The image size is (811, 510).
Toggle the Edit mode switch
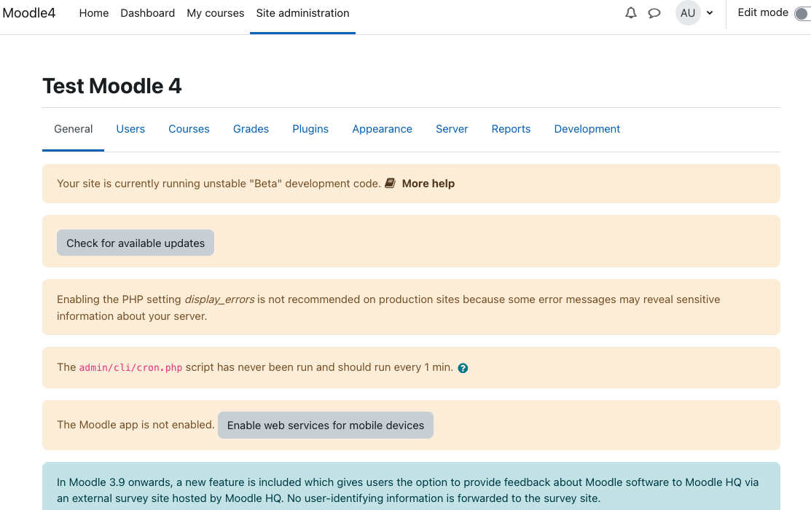point(802,13)
